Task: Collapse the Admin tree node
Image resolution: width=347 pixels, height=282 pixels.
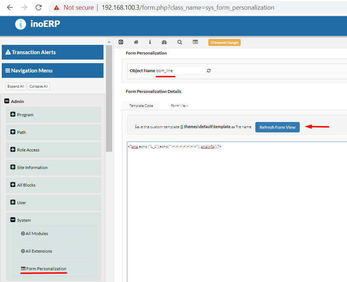Action: [x=7, y=101]
